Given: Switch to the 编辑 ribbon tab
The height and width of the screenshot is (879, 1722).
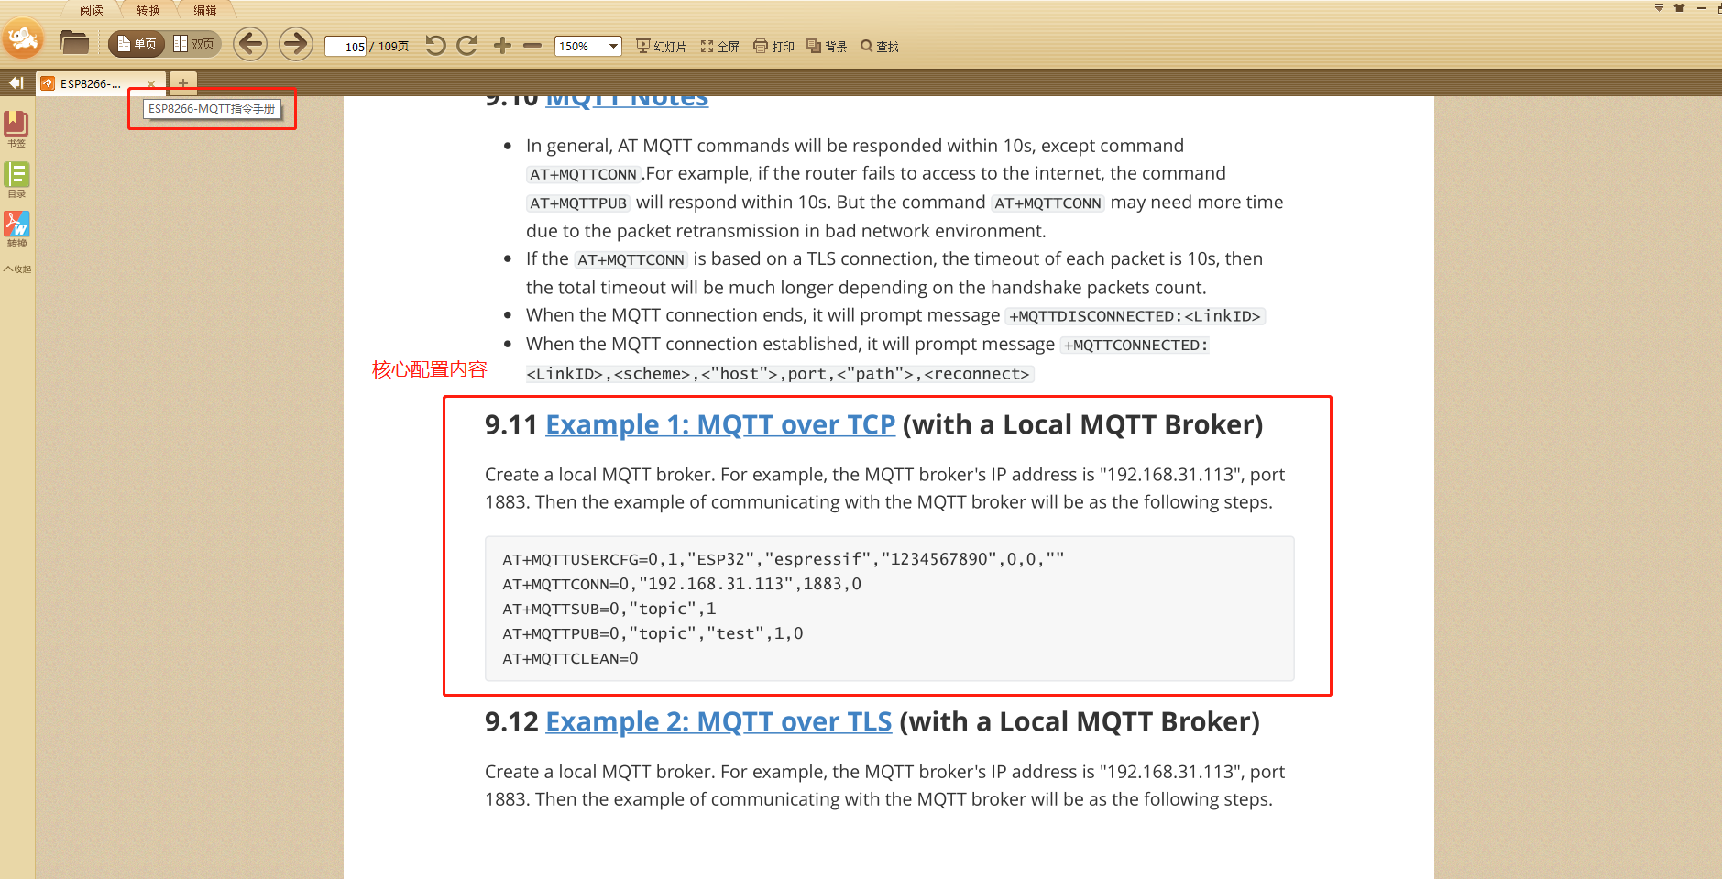Looking at the screenshot, I should tap(205, 9).
